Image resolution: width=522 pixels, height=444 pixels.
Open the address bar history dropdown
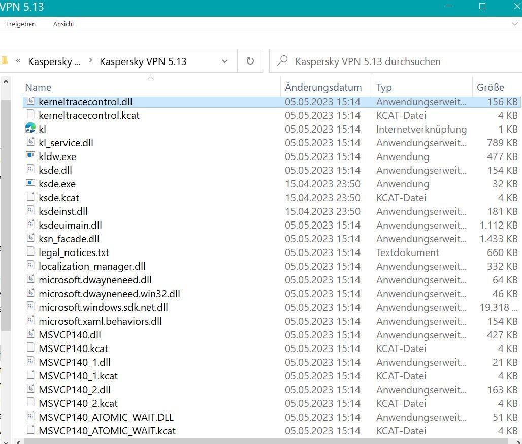pos(225,61)
